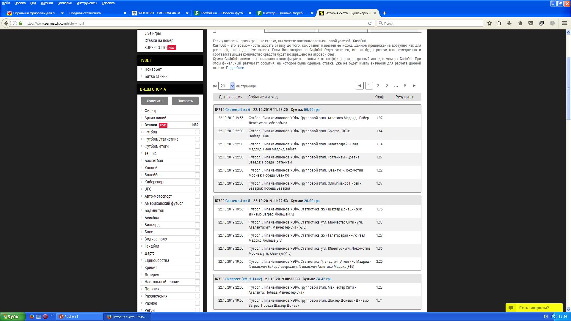Enable the Хоккей checkbox
571x321 pixels.
(x=197, y=168)
